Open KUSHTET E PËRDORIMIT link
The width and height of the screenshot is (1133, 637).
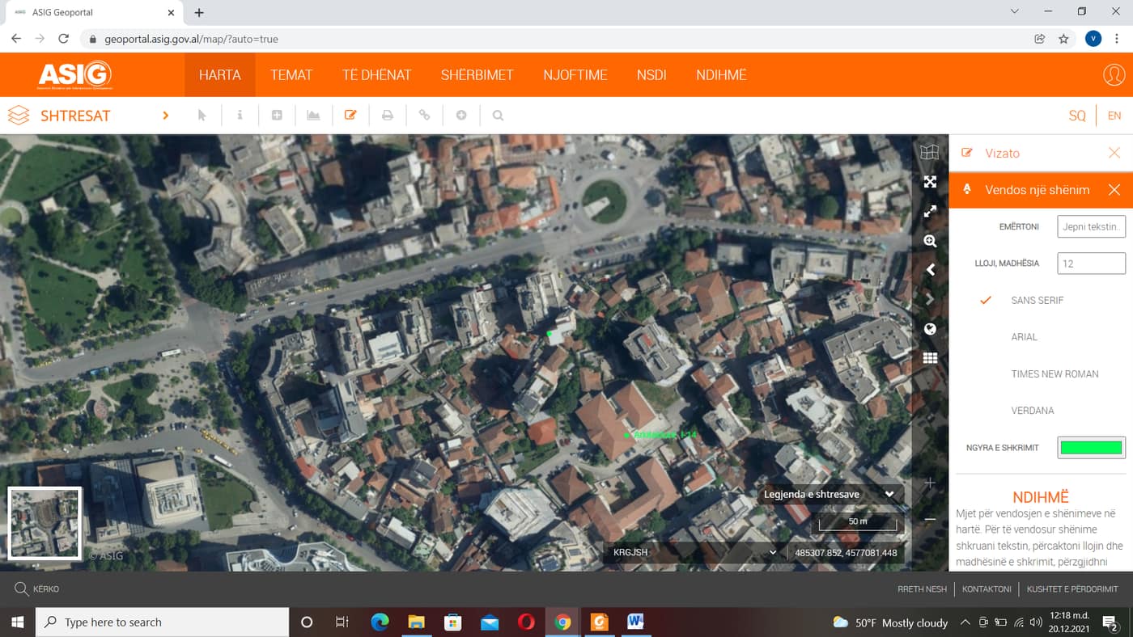1072,589
